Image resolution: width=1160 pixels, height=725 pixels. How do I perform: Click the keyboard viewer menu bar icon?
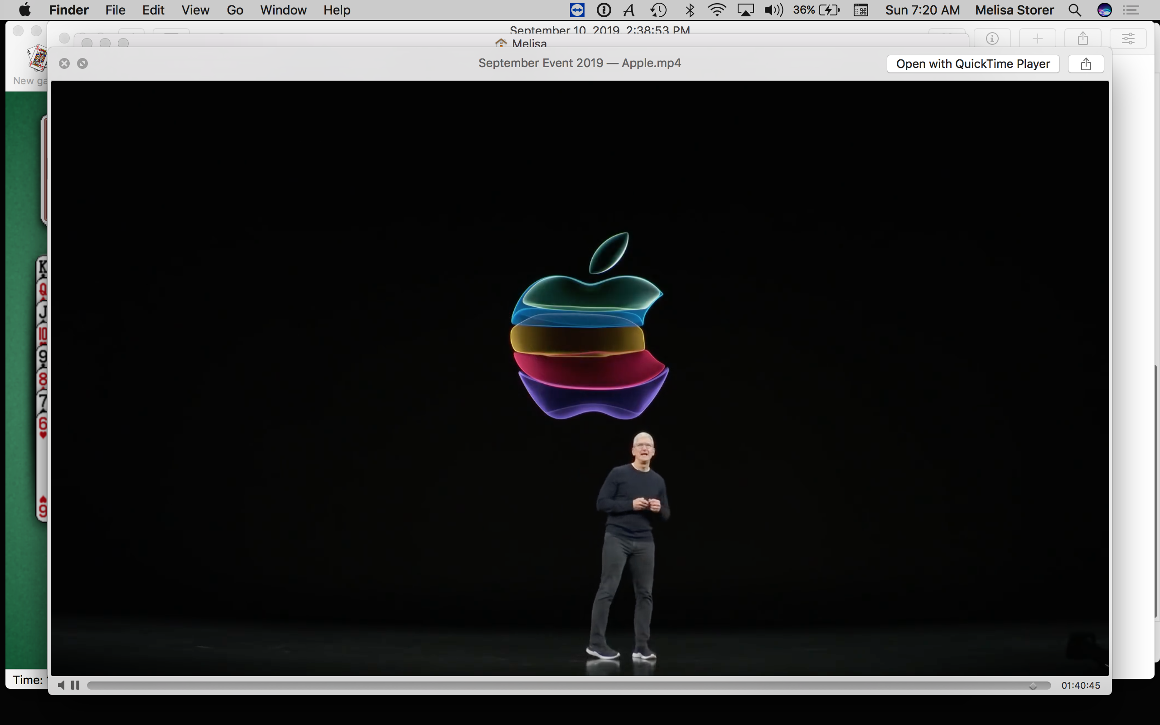coord(861,10)
